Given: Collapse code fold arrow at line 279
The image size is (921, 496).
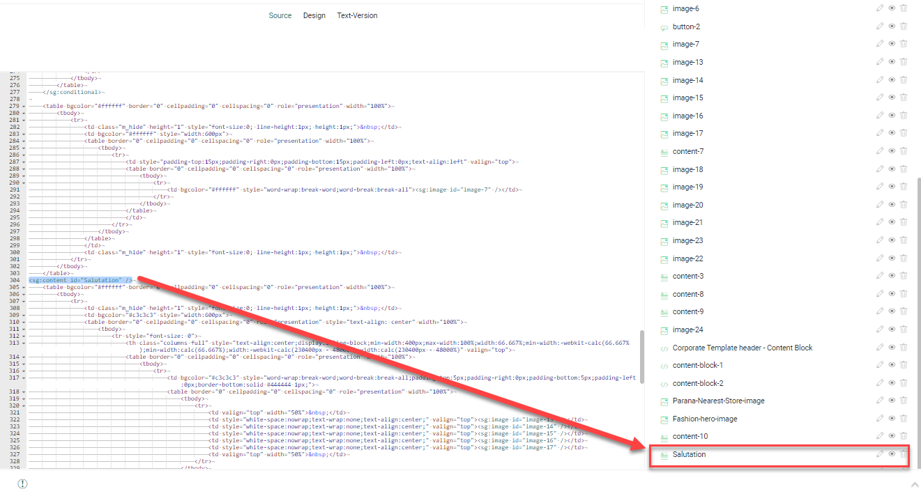Looking at the screenshot, I should click(24, 106).
